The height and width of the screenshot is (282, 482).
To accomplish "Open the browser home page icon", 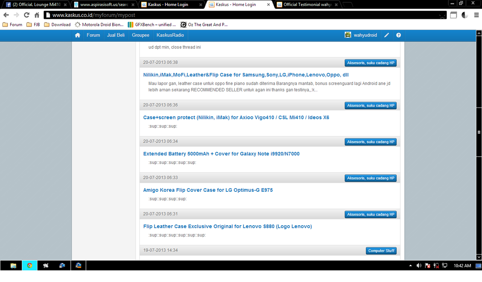I will click(x=37, y=15).
